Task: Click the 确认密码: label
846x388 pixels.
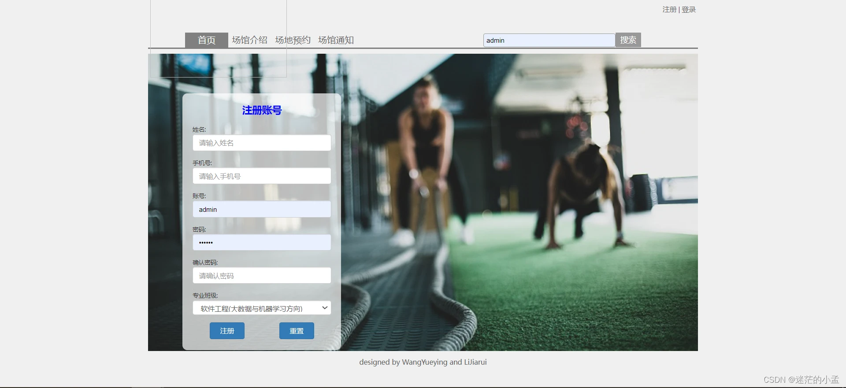Action: point(205,262)
